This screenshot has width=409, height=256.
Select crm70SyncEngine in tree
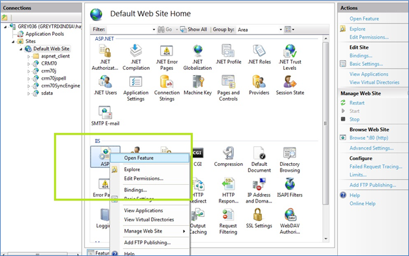pos(61,86)
